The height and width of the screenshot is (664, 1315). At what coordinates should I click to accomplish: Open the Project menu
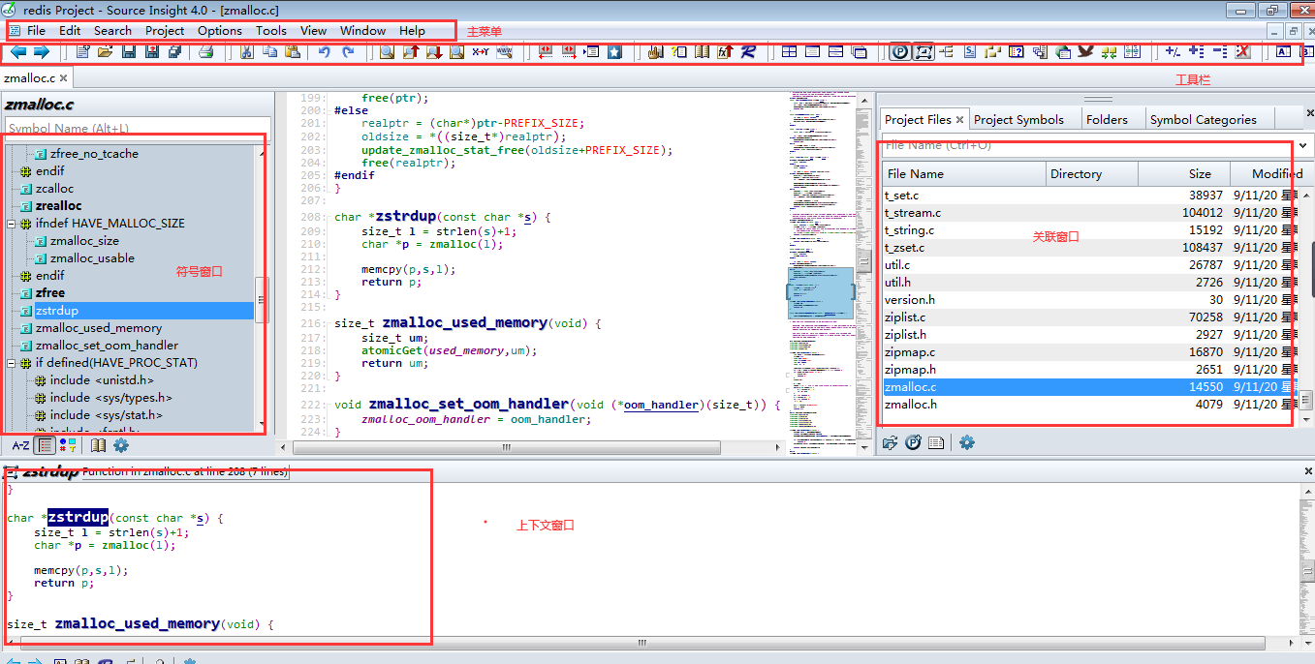165,30
